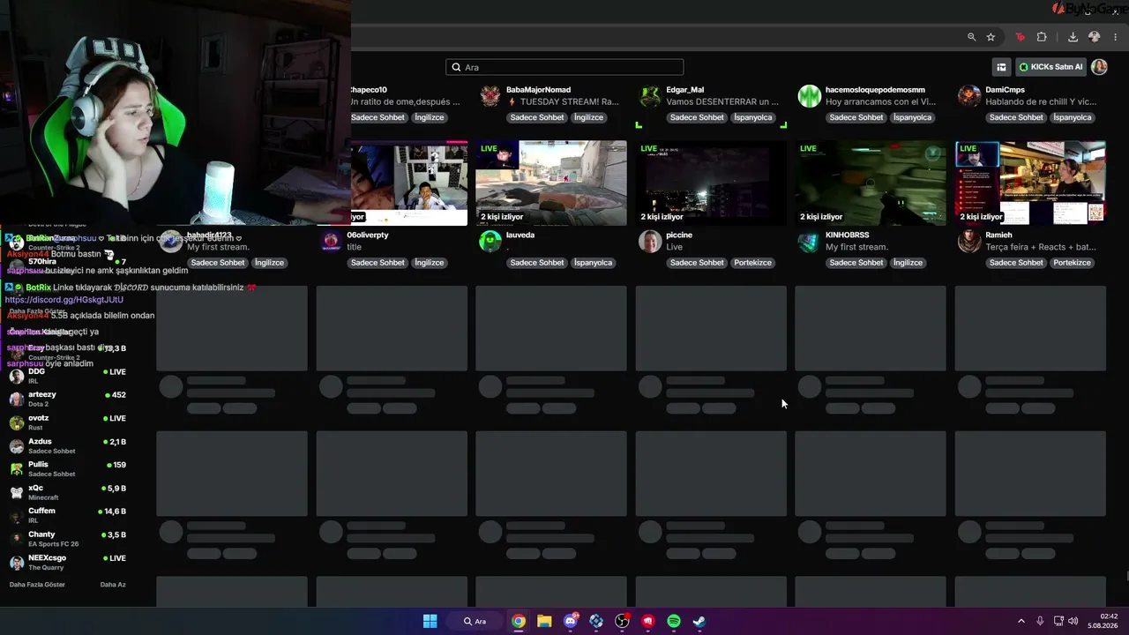Select the İspanyolca tag under DamiCmps
The height and width of the screenshot is (635, 1129).
point(1072,117)
